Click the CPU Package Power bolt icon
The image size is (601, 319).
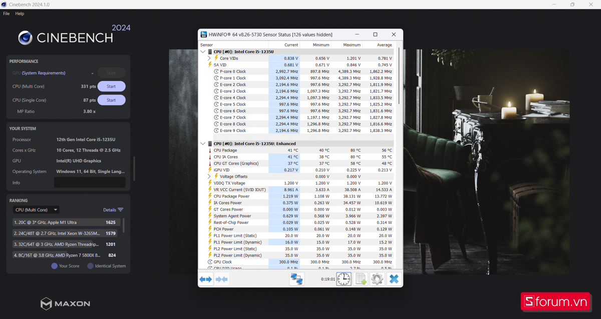click(x=210, y=196)
